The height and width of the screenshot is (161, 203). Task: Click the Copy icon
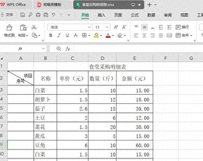coord(35,35)
